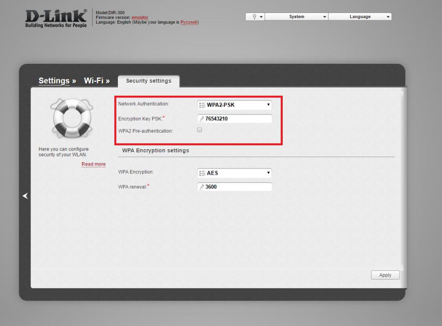The image size is (442, 326).
Task: Open the Language dropdown menu
Action: 360,17
